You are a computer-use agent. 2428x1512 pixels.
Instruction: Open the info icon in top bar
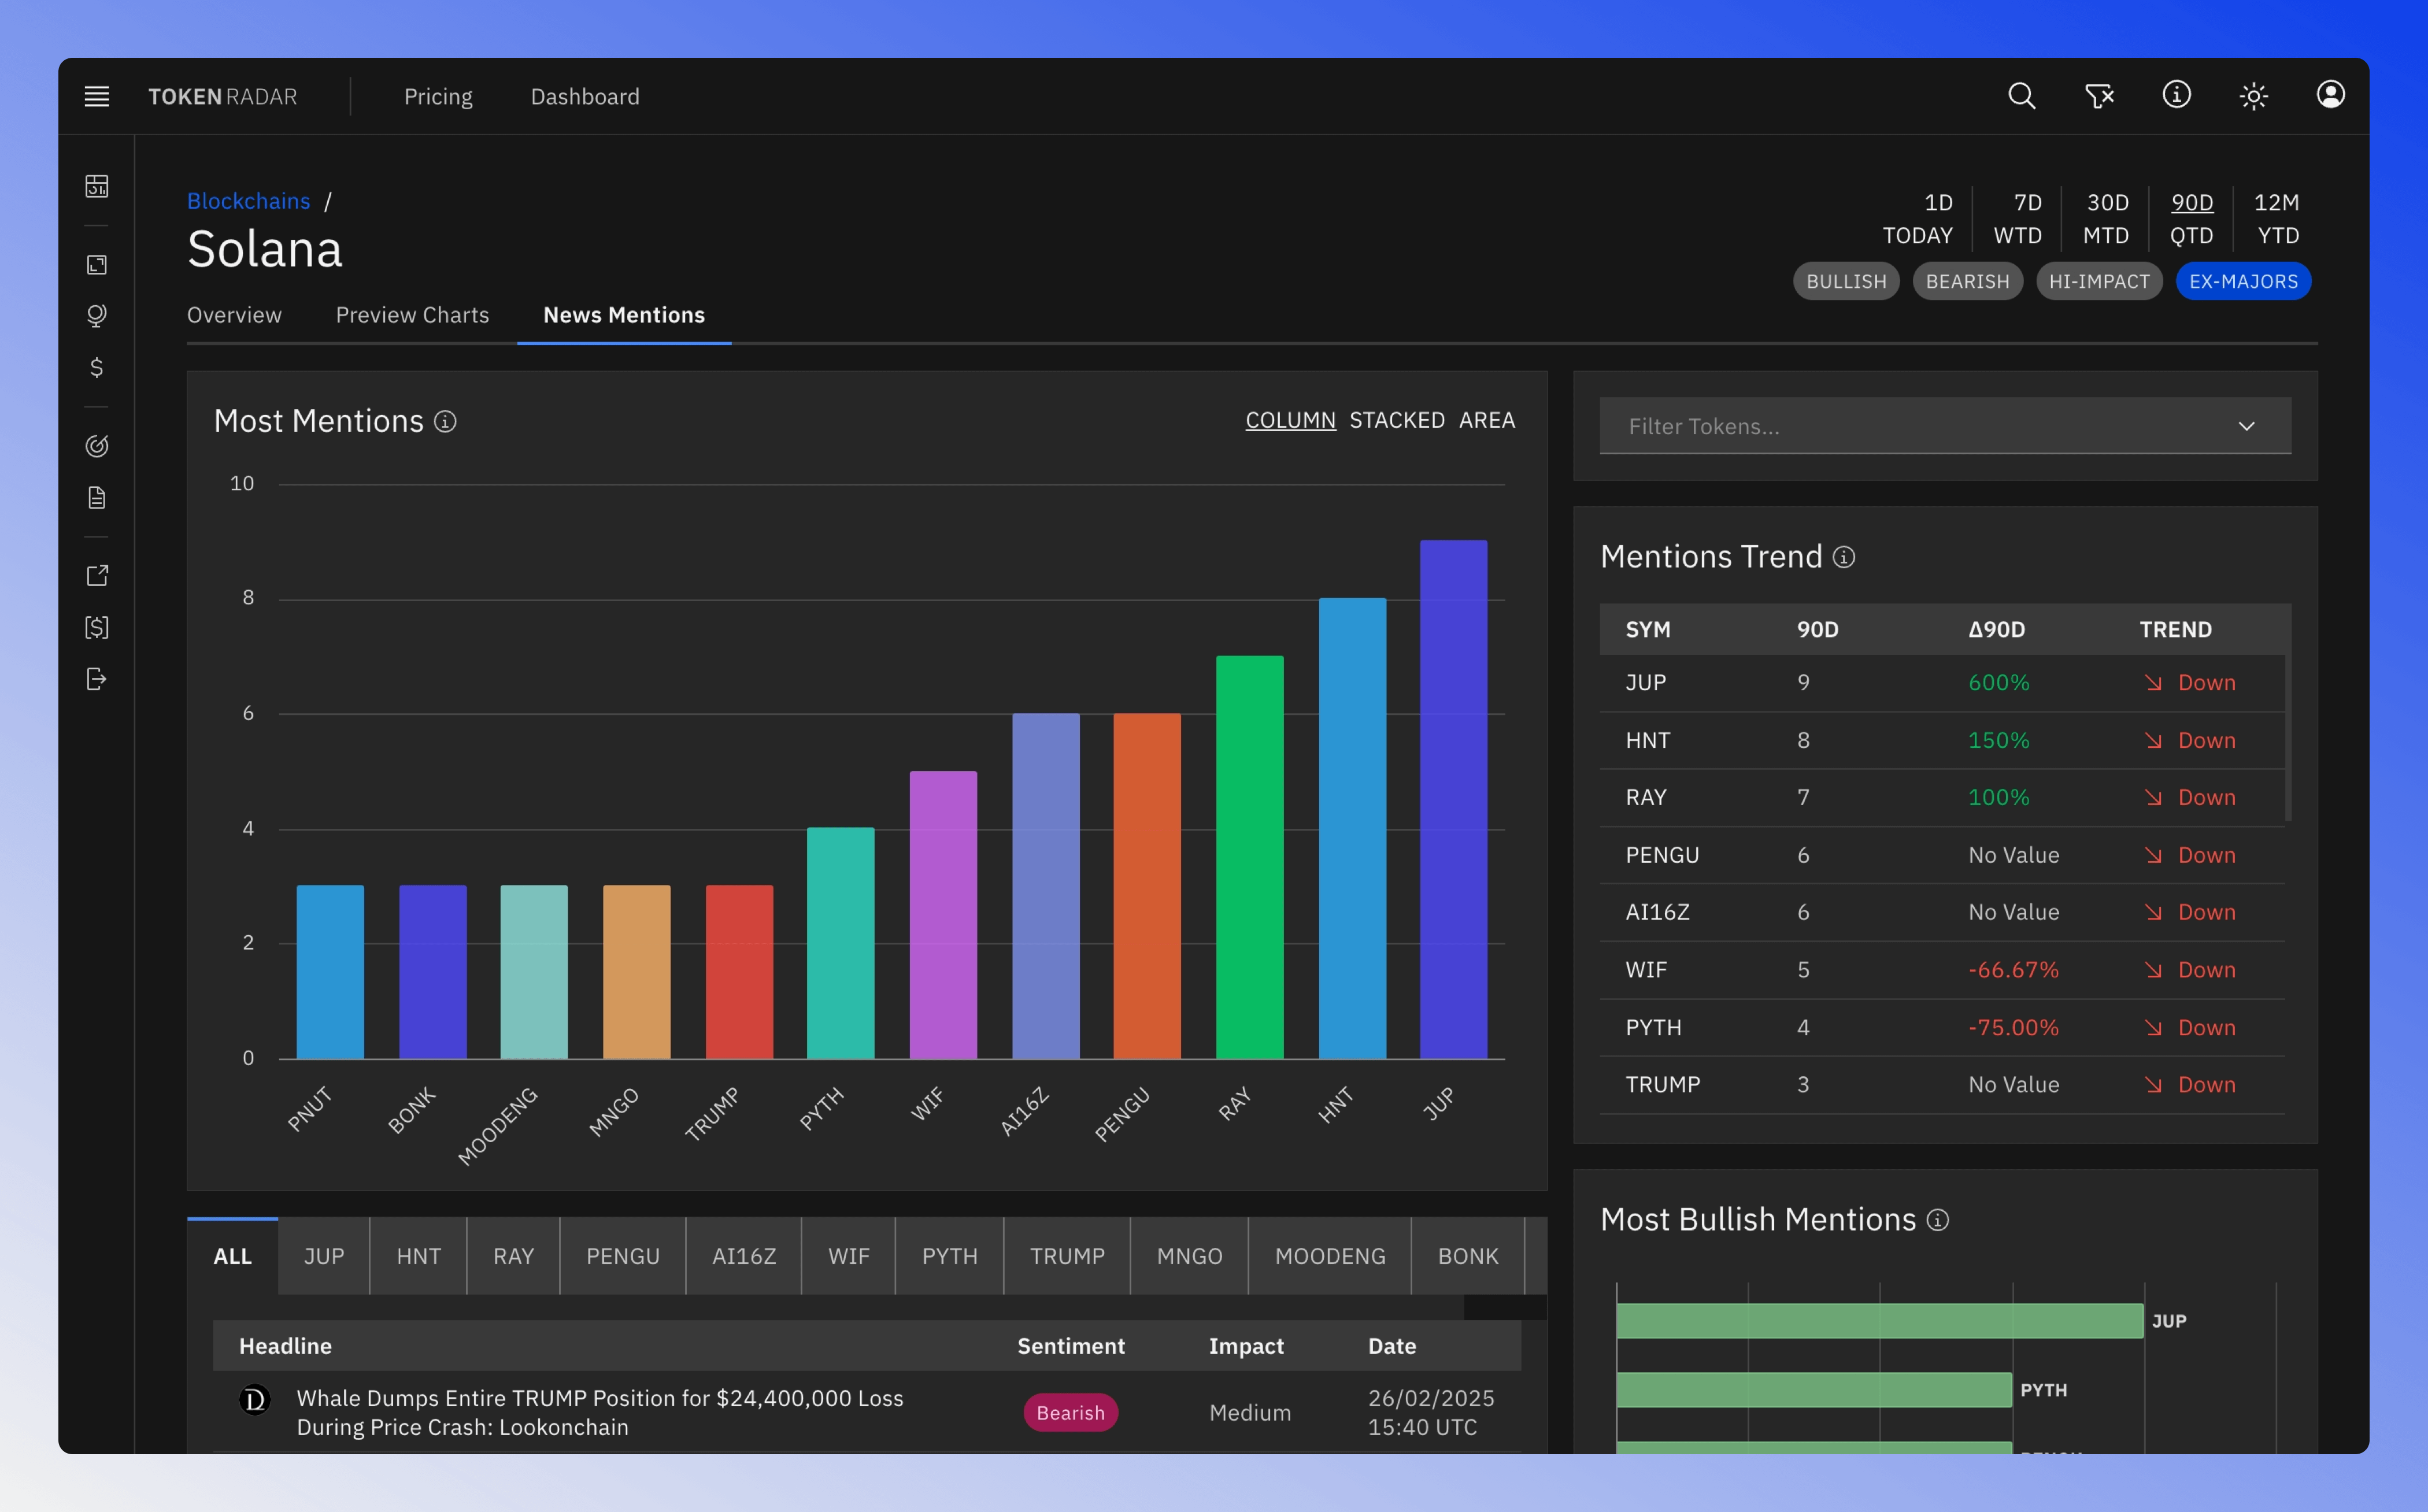[x=2176, y=95]
